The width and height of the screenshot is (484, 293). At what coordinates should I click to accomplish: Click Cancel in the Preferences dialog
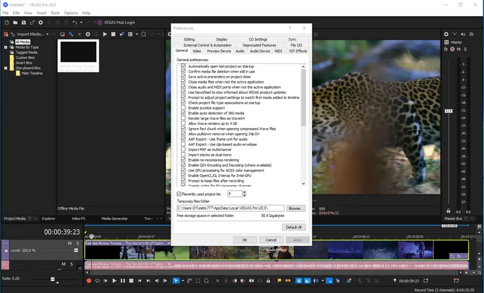271,240
